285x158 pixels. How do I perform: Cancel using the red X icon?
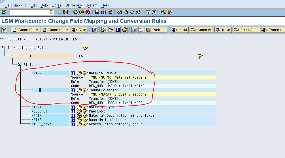coord(88,12)
